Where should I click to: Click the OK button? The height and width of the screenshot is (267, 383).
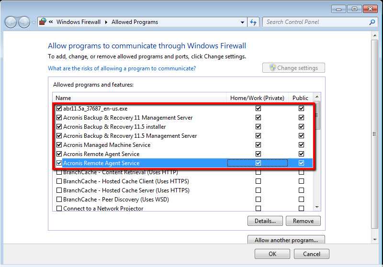click(272, 254)
